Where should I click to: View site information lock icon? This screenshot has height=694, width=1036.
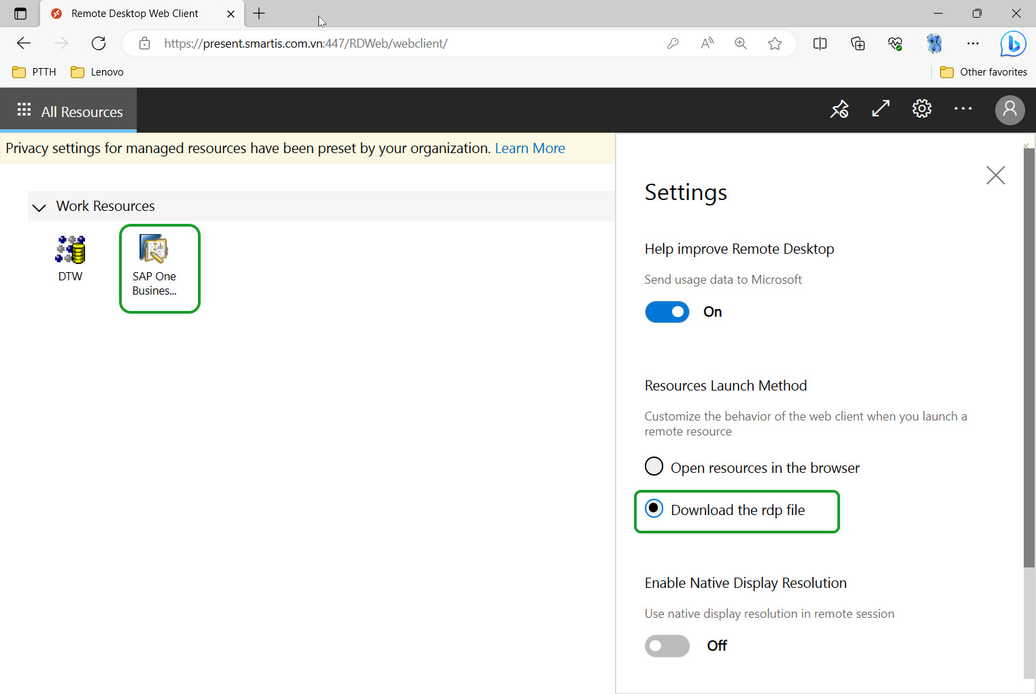click(144, 44)
